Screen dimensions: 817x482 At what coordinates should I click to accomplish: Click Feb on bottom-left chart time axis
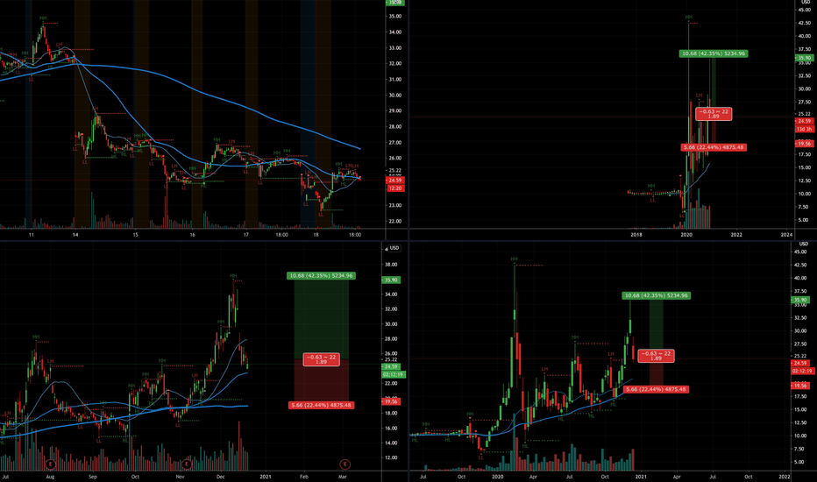[x=304, y=477]
